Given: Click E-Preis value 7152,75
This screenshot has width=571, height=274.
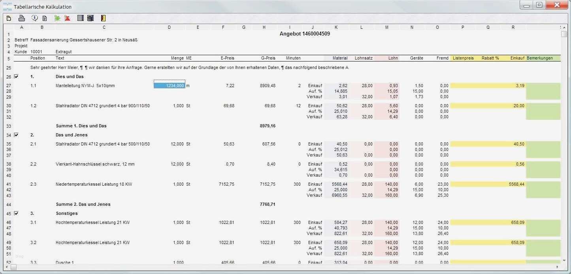Looking at the screenshot, I should pos(226,184).
